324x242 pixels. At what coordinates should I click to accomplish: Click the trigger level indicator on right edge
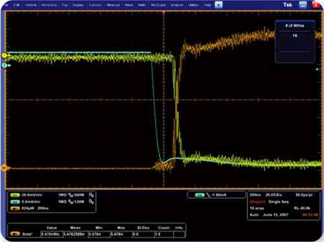pos(318,69)
